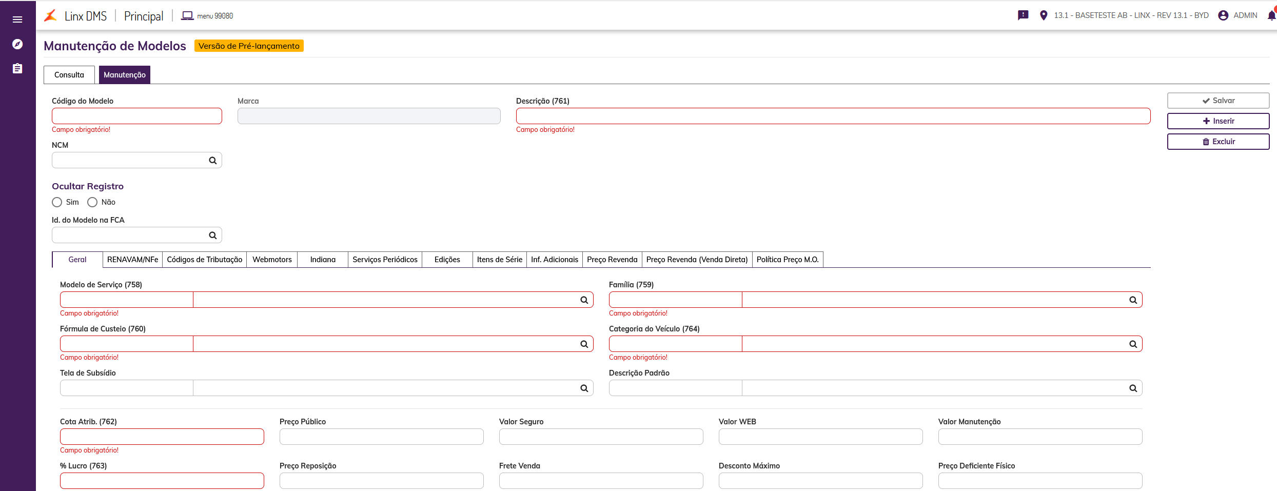This screenshot has height=491, width=1277.
Task: Click the ADMIN user account icon
Action: (1223, 15)
